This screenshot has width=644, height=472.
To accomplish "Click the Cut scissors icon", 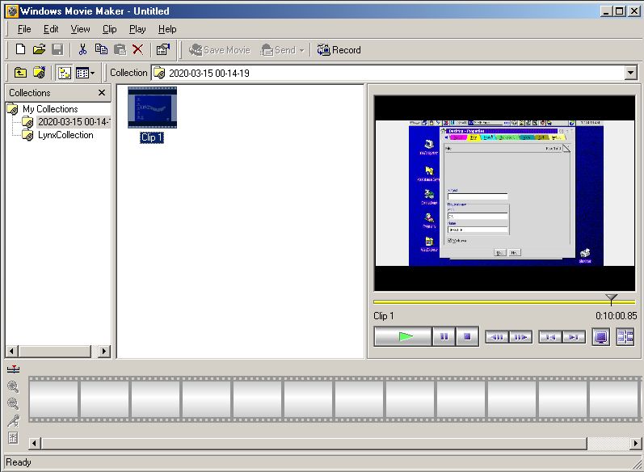I will (82, 50).
